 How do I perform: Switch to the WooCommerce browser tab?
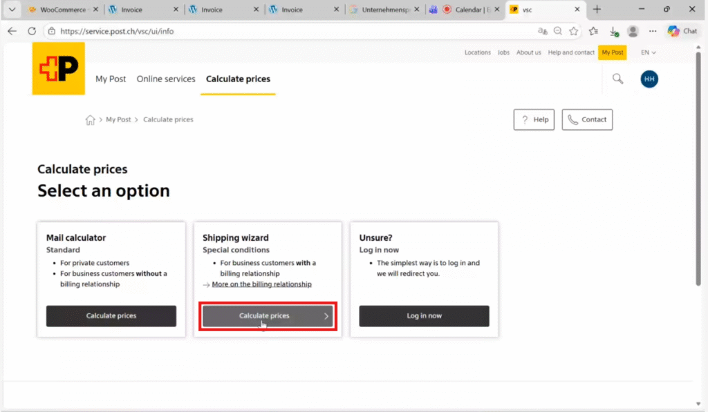tap(61, 10)
